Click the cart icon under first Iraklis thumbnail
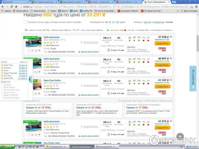The height and width of the screenshot is (149, 199). click(35, 51)
